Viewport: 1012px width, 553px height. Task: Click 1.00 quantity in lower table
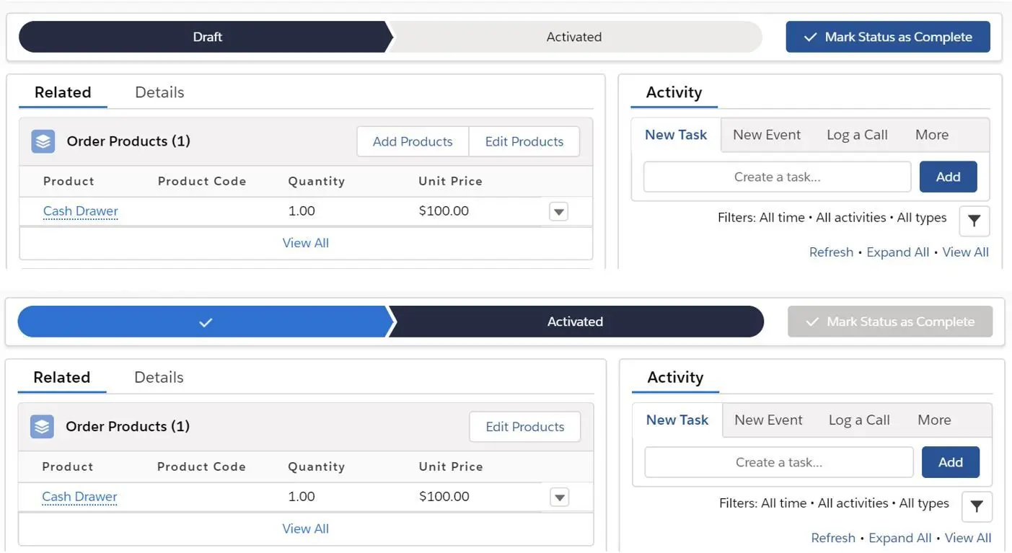[302, 497]
